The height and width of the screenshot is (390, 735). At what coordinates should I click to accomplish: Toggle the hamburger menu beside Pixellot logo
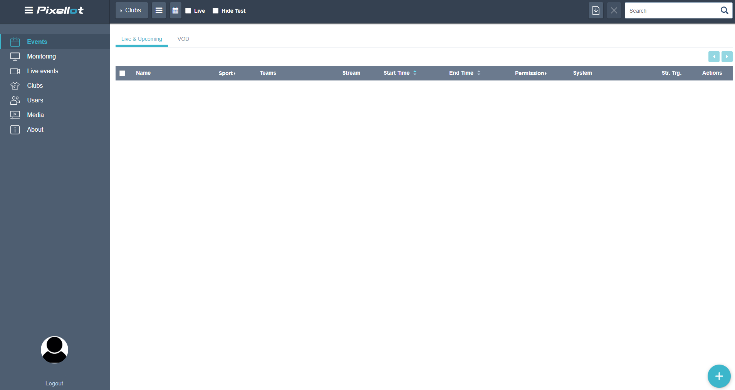coord(29,10)
